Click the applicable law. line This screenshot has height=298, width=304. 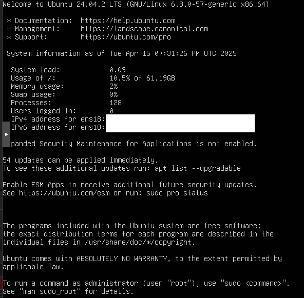coord(33,267)
